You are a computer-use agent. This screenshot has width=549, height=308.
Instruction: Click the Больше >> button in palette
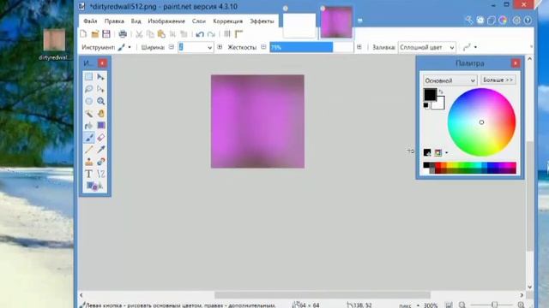tap(498, 80)
